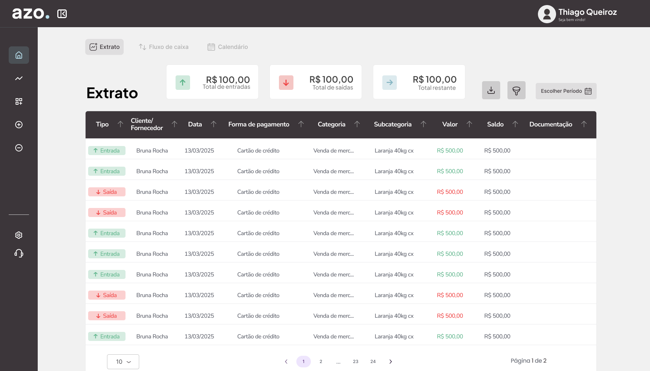
Task: Switch to the Fluxo de caixa tab
Action: pyautogui.click(x=164, y=47)
